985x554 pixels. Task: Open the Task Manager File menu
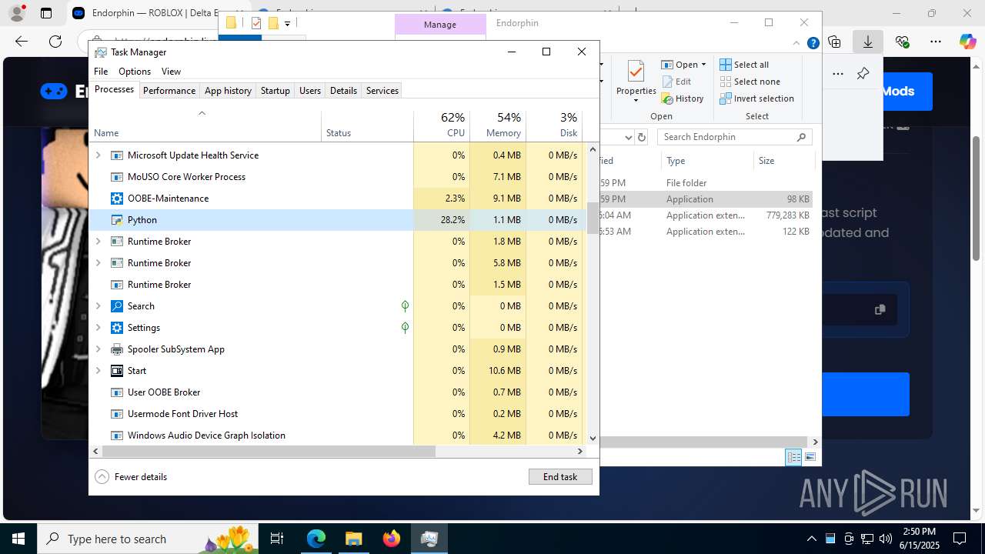101,72
